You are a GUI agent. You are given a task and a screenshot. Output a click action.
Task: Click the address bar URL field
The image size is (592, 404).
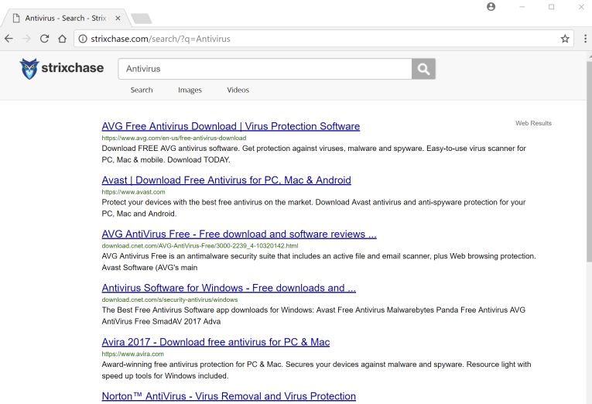point(310,39)
